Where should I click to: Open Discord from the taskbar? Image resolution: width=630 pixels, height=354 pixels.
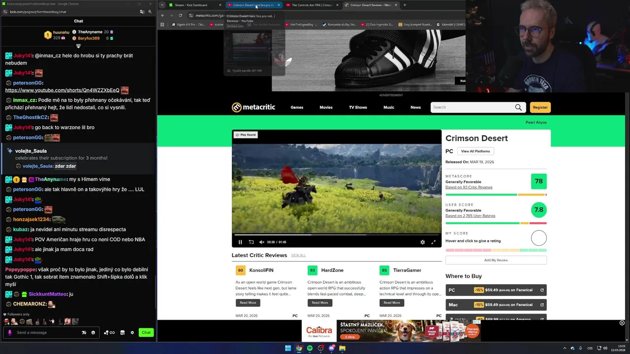(x=331, y=348)
